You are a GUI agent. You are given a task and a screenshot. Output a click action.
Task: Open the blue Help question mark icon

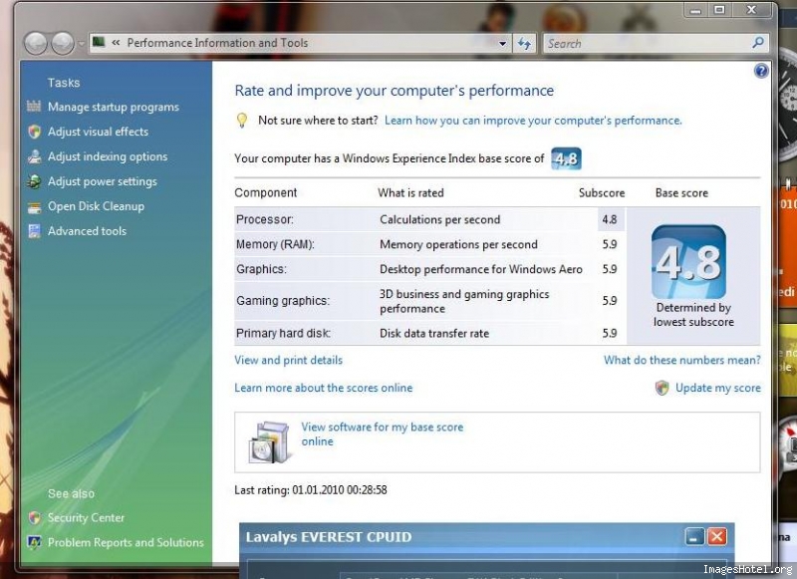pyautogui.click(x=761, y=71)
